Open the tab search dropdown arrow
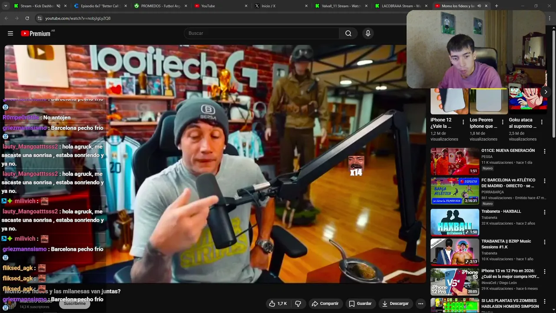The image size is (556, 313). pyautogui.click(x=5, y=6)
